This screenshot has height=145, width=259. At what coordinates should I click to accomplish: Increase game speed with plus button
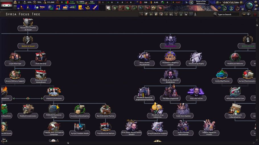tap(241, 3)
